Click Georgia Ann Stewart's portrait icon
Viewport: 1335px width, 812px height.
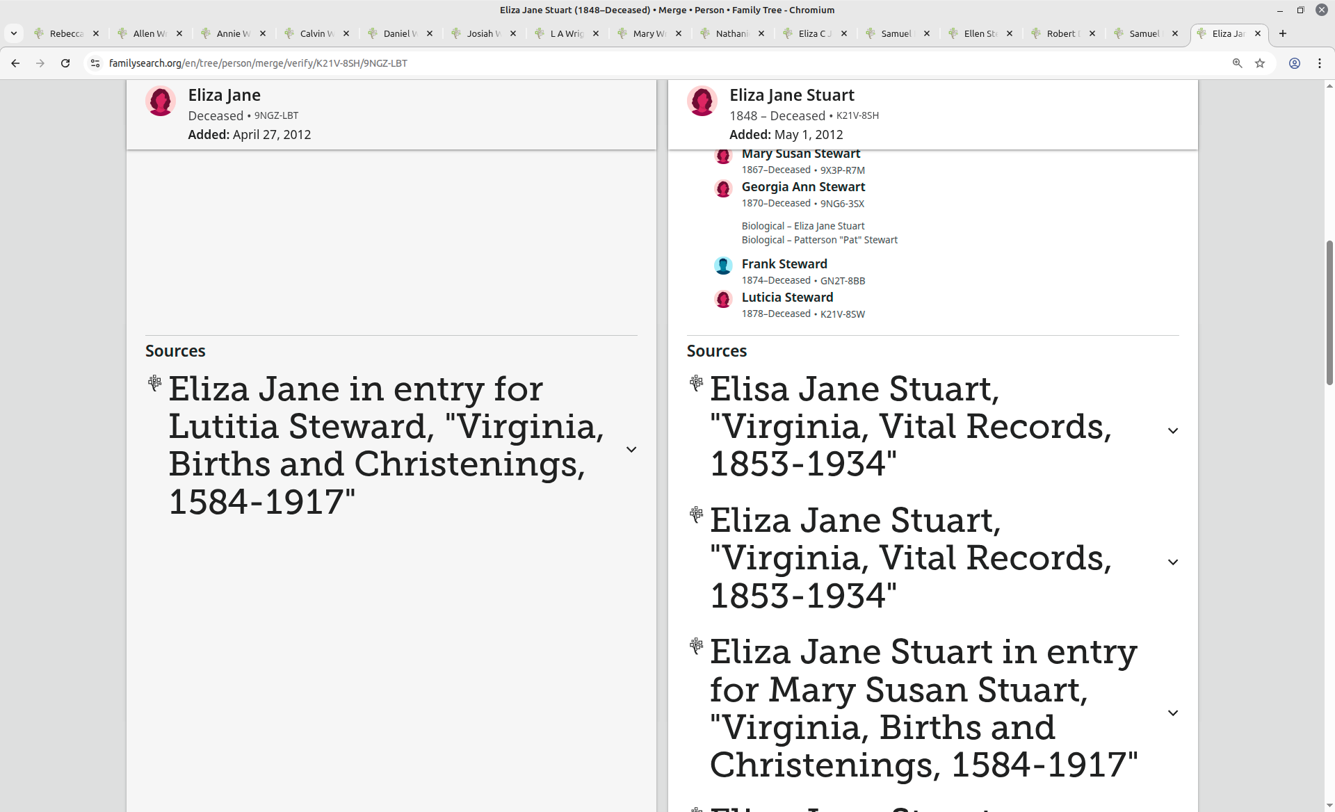click(723, 188)
